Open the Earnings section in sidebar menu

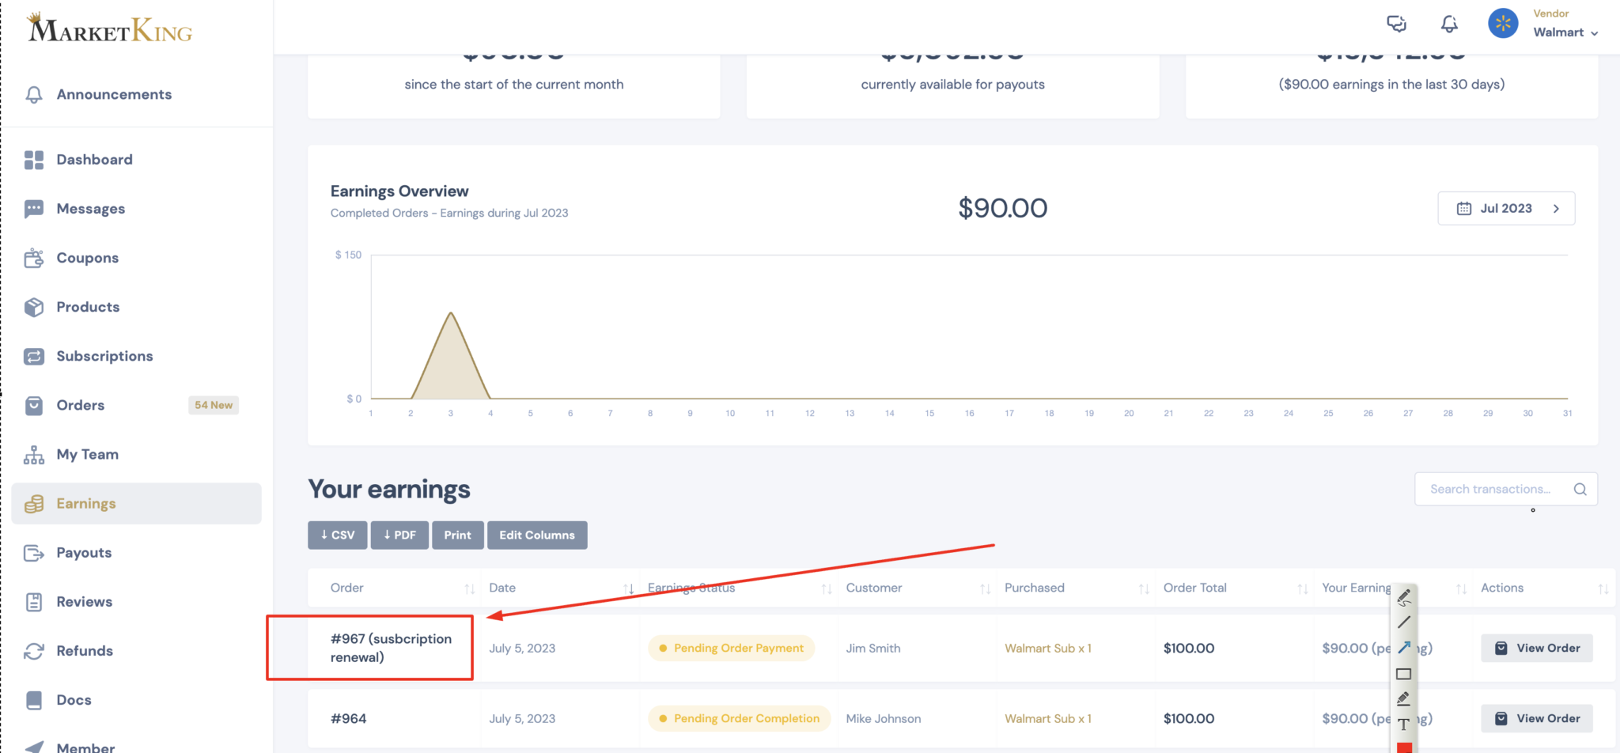(x=85, y=503)
